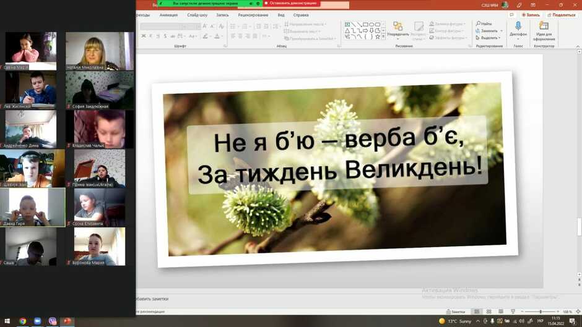
Task: Open Chrome from Windows taskbar
Action: 23,321
